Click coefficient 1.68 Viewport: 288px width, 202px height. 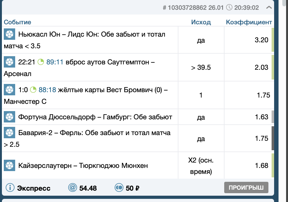pyautogui.click(x=261, y=165)
